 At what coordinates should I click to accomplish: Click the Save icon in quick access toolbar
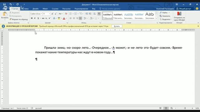[x=4, y=4]
